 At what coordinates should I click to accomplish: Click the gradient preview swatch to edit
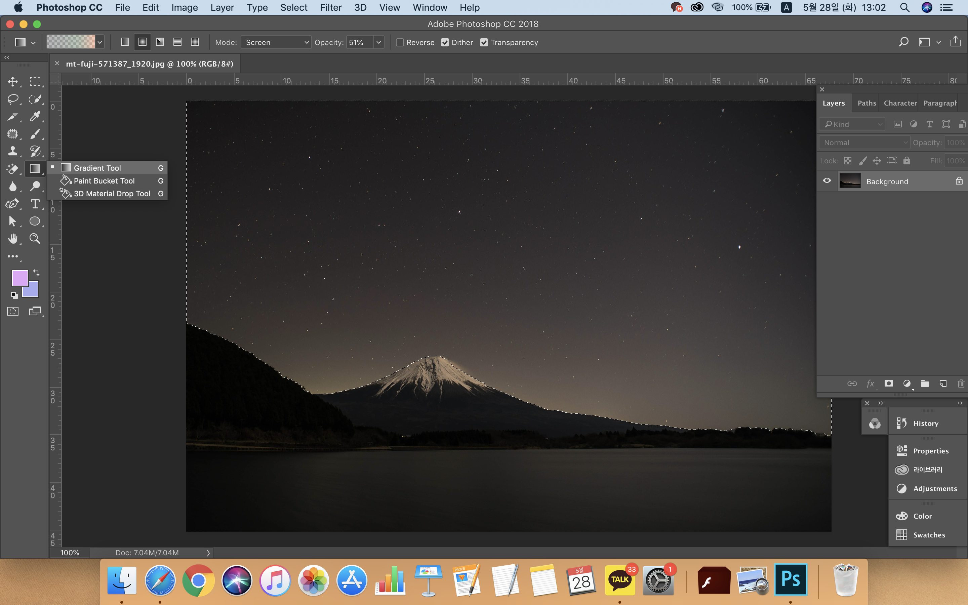click(x=71, y=42)
